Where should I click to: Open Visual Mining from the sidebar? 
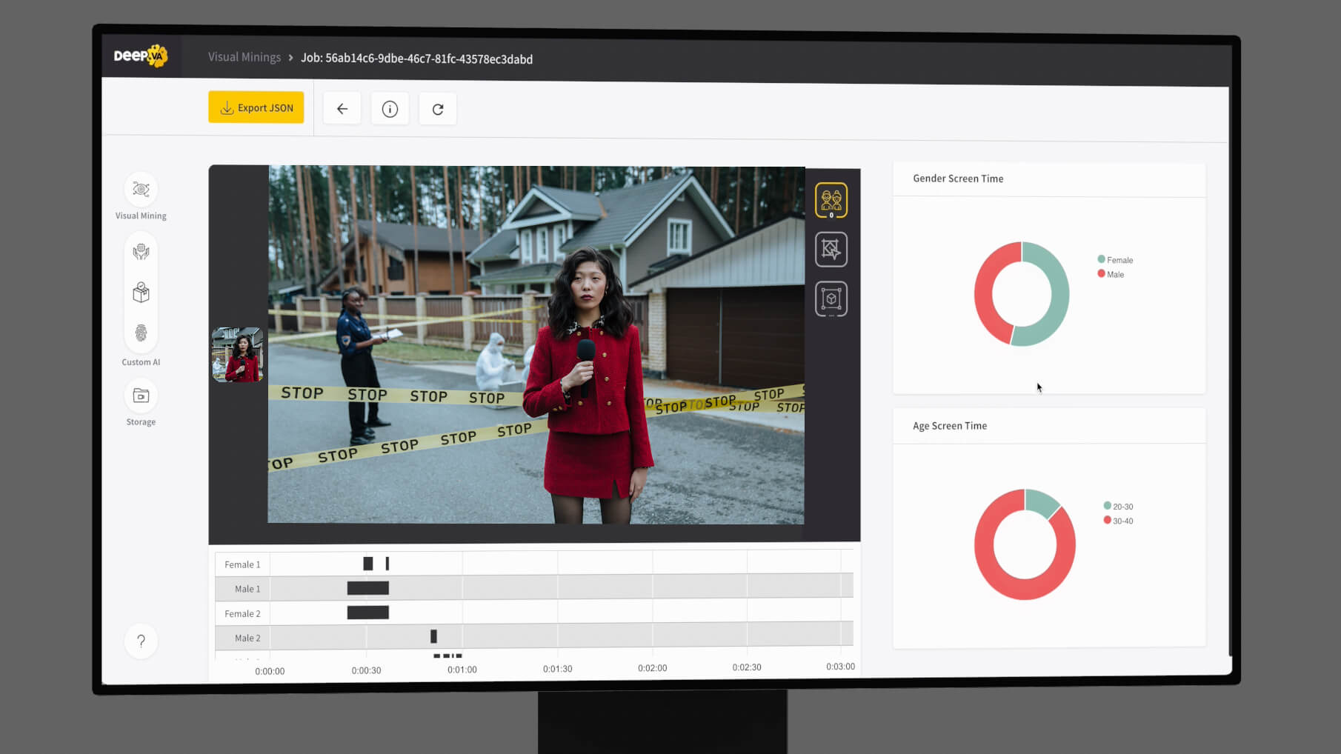click(x=141, y=190)
